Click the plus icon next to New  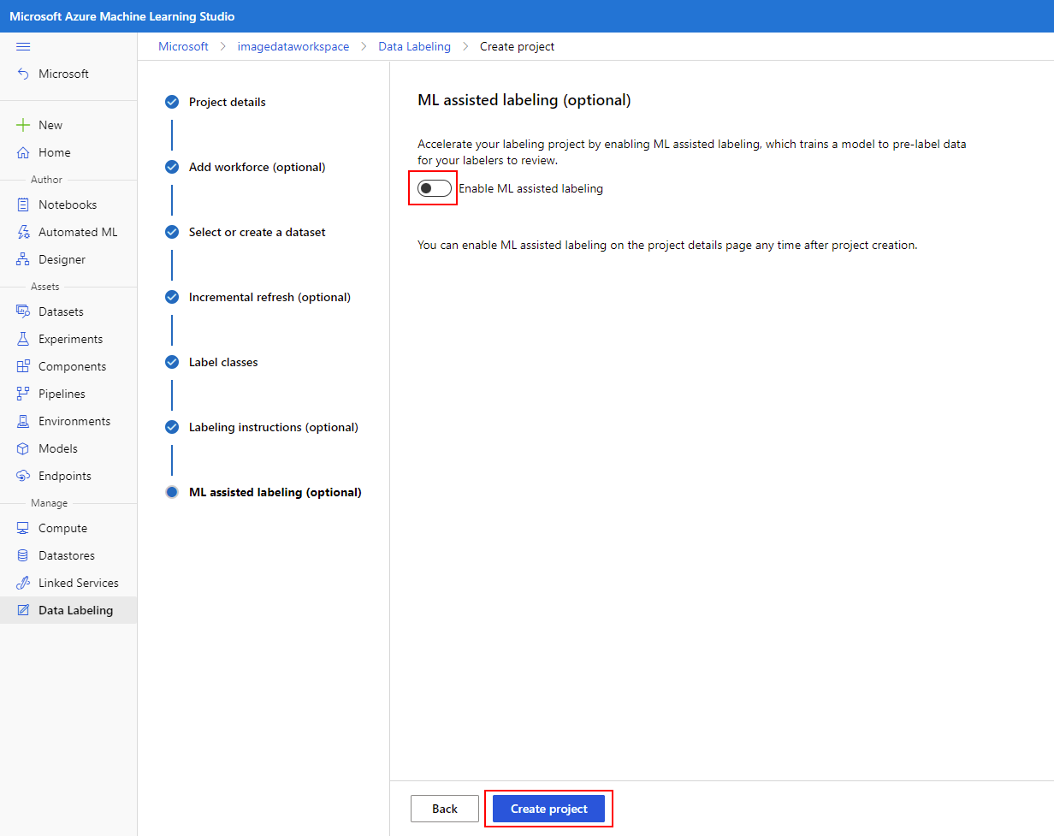pos(23,125)
